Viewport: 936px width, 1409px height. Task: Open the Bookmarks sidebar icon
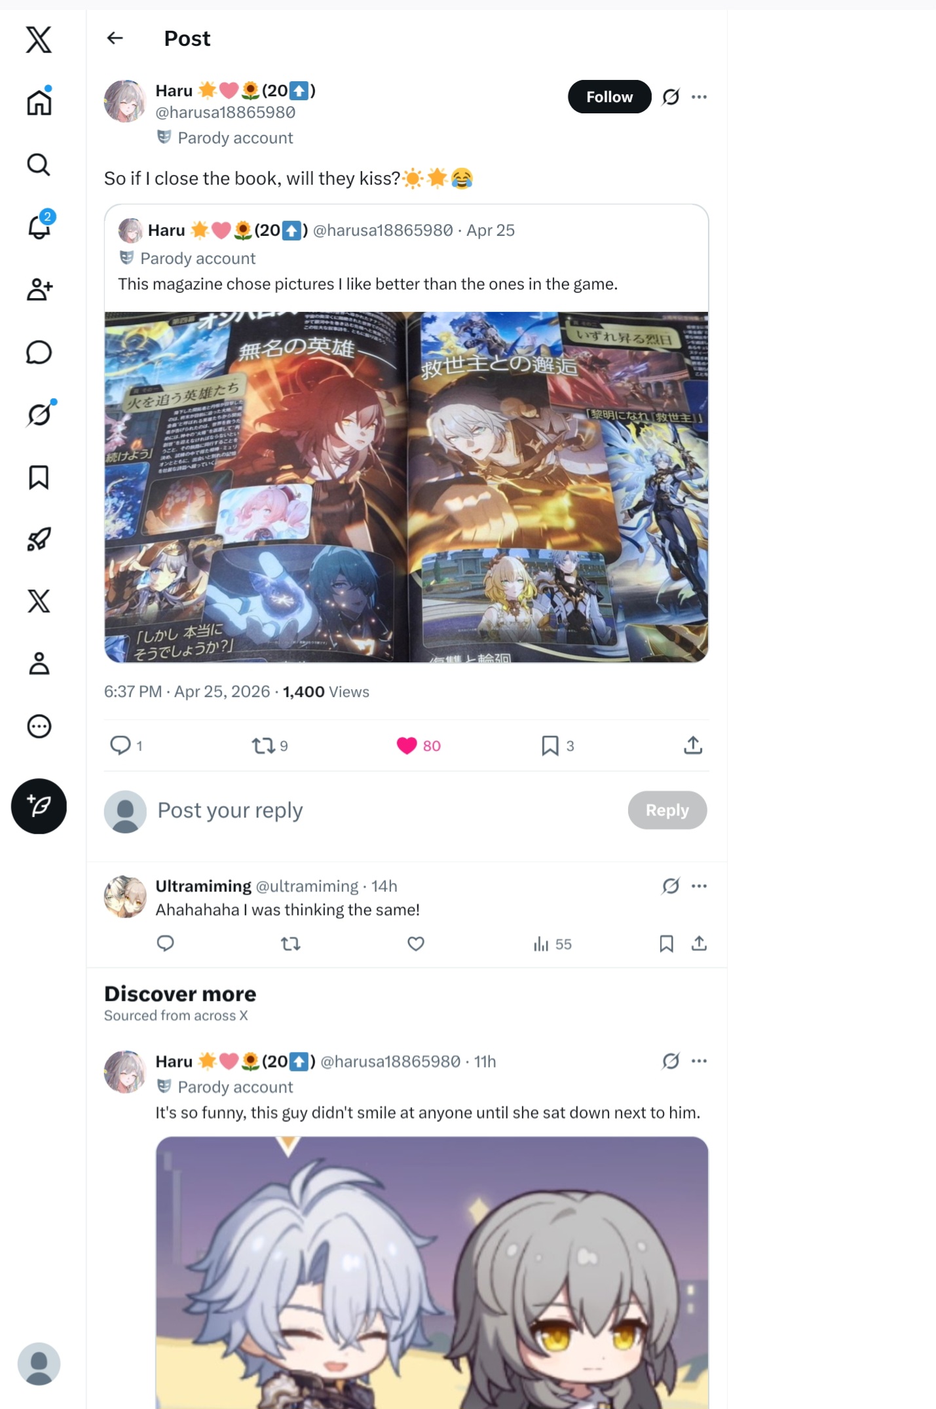click(x=39, y=477)
